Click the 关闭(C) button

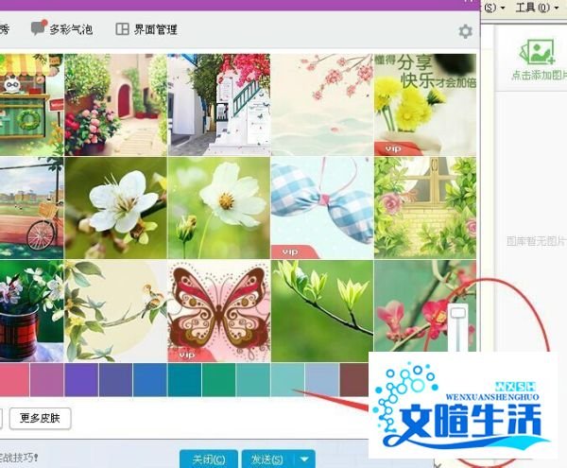click(x=209, y=459)
